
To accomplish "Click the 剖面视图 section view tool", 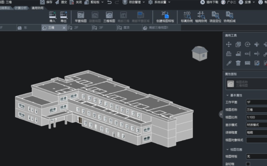I will (x=95, y=17).
